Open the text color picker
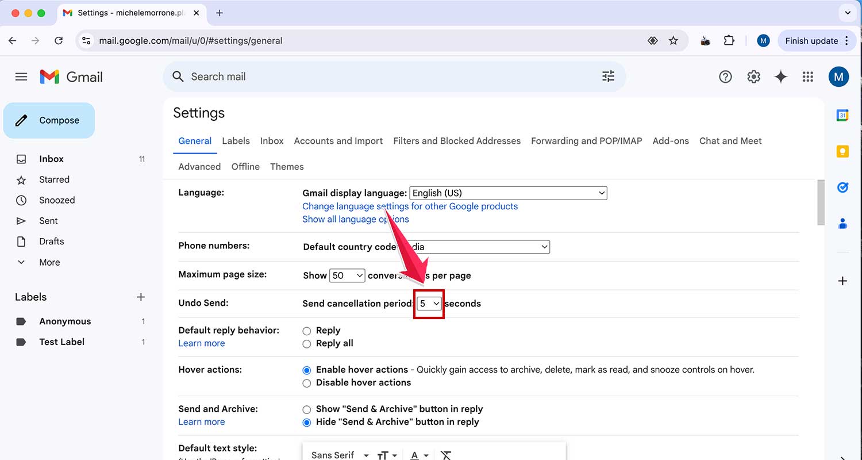The image size is (862, 460). click(418, 455)
